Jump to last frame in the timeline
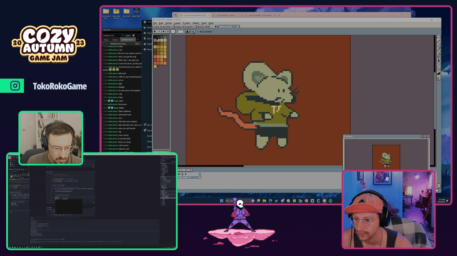 (191, 170)
